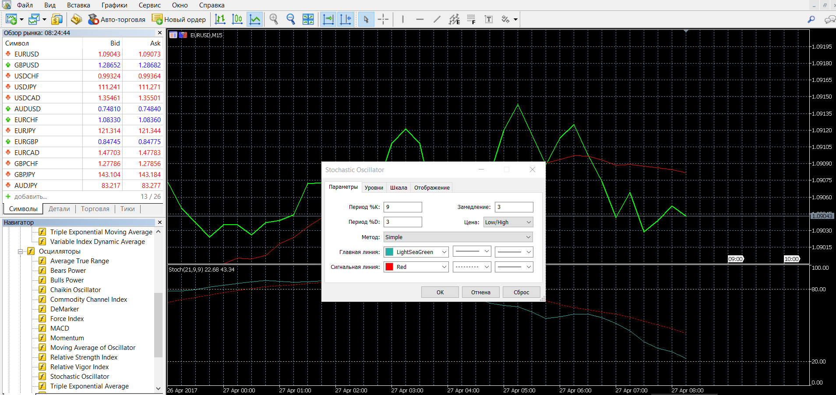Select the Fibonacci retracement tool
The image size is (836, 395).
(471, 19)
